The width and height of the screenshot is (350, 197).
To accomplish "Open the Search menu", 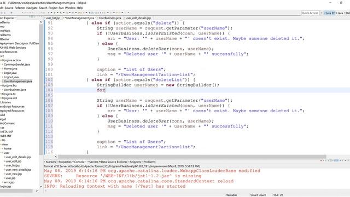I will click(x=43, y=8).
